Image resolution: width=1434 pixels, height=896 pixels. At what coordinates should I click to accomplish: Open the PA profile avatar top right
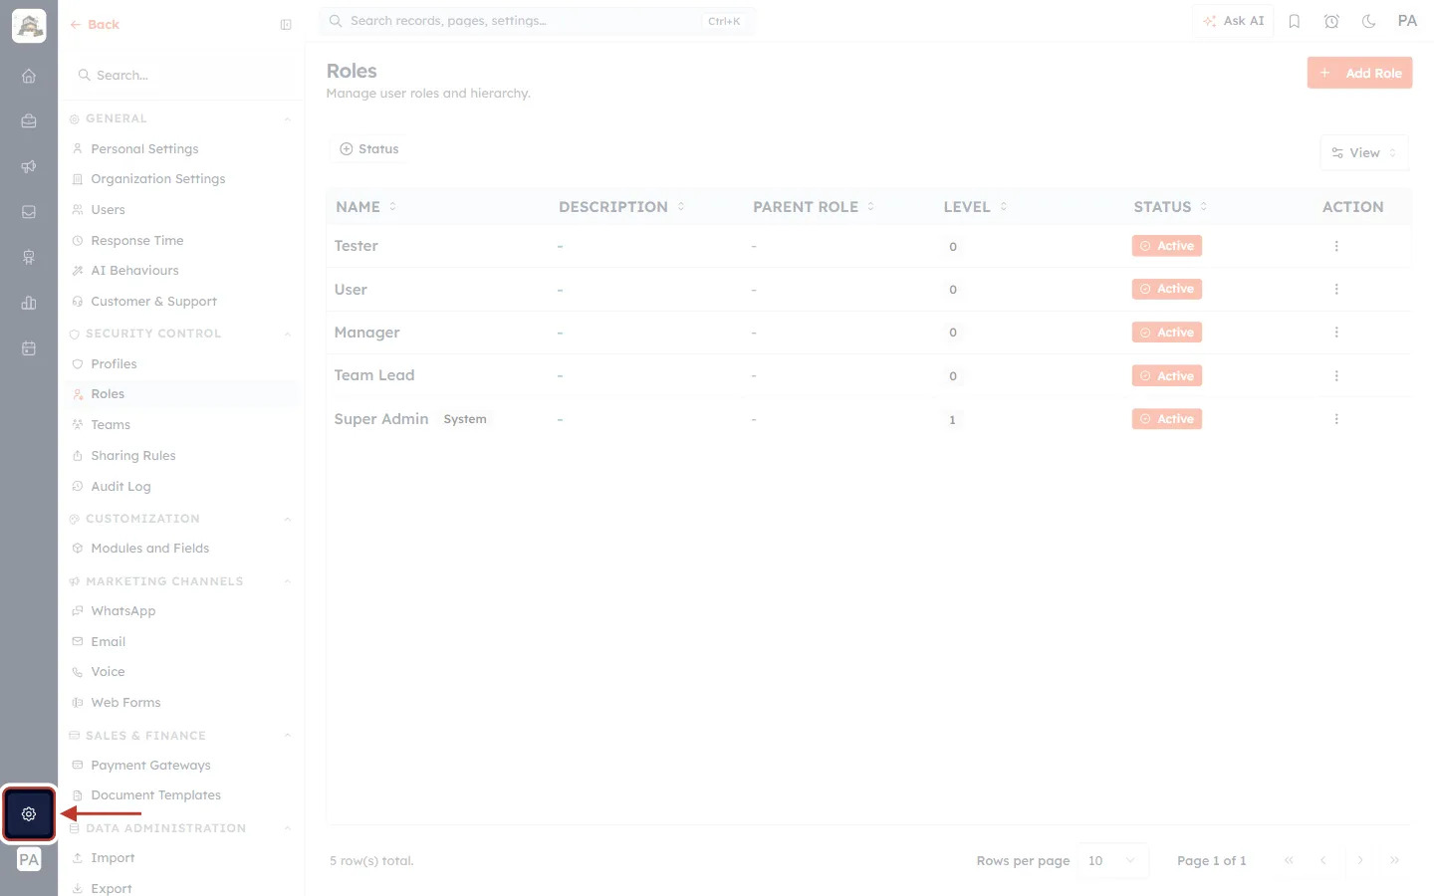(1407, 21)
